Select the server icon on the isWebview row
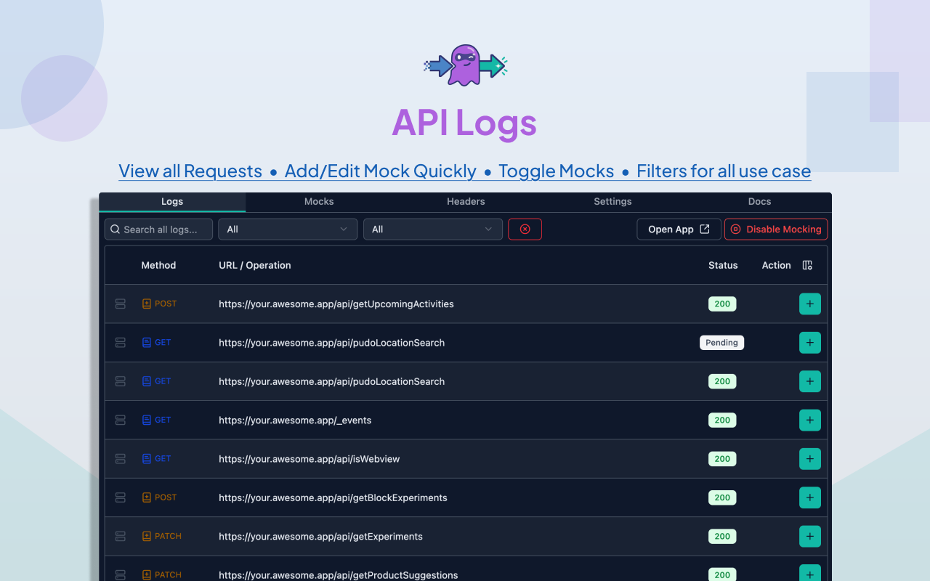Viewport: 930px width, 581px height. click(121, 459)
